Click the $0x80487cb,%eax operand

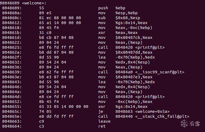134,38
